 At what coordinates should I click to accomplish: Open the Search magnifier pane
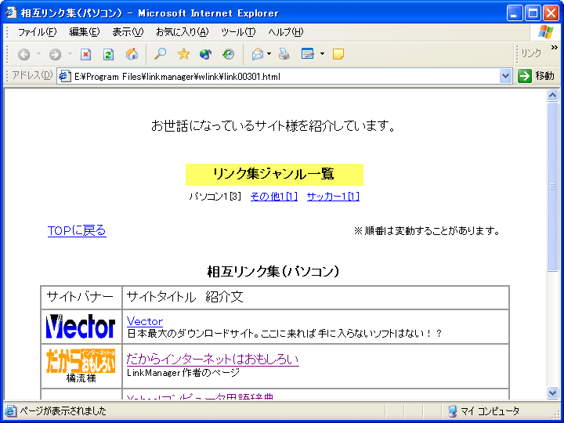(160, 54)
